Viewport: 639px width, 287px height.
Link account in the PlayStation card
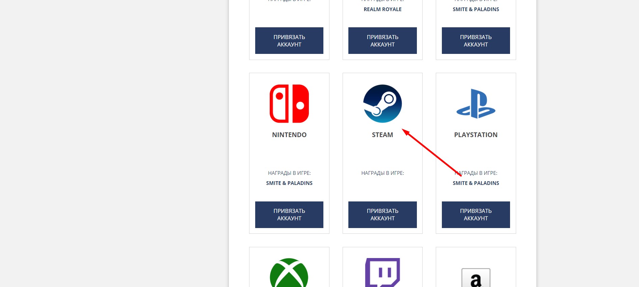coord(476,215)
